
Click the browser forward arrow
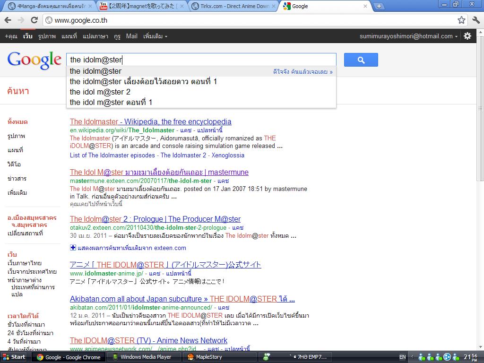(21, 20)
